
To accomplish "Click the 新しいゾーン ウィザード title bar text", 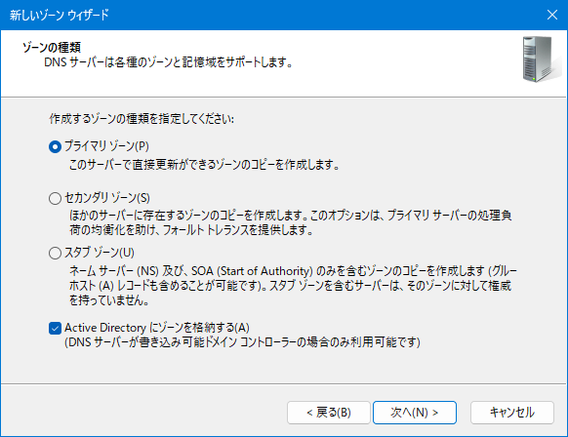I will (60, 16).
